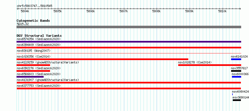Click the black nsv3557617 variant bar
Screen dimensions: 249x111
[x=236, y=71]
